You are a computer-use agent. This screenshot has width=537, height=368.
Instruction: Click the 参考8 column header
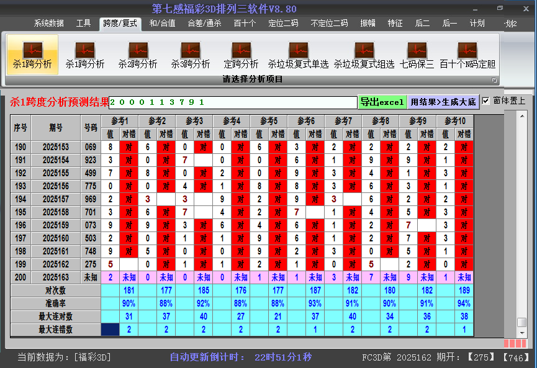(381, 121)
